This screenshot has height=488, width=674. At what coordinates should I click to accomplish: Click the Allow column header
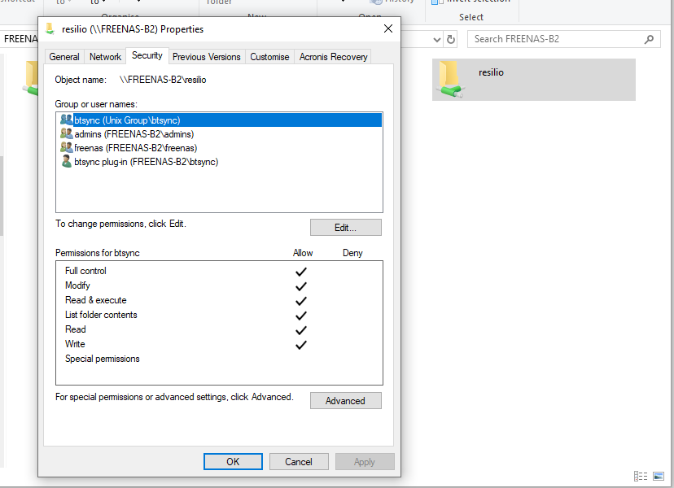coord(303,253)
